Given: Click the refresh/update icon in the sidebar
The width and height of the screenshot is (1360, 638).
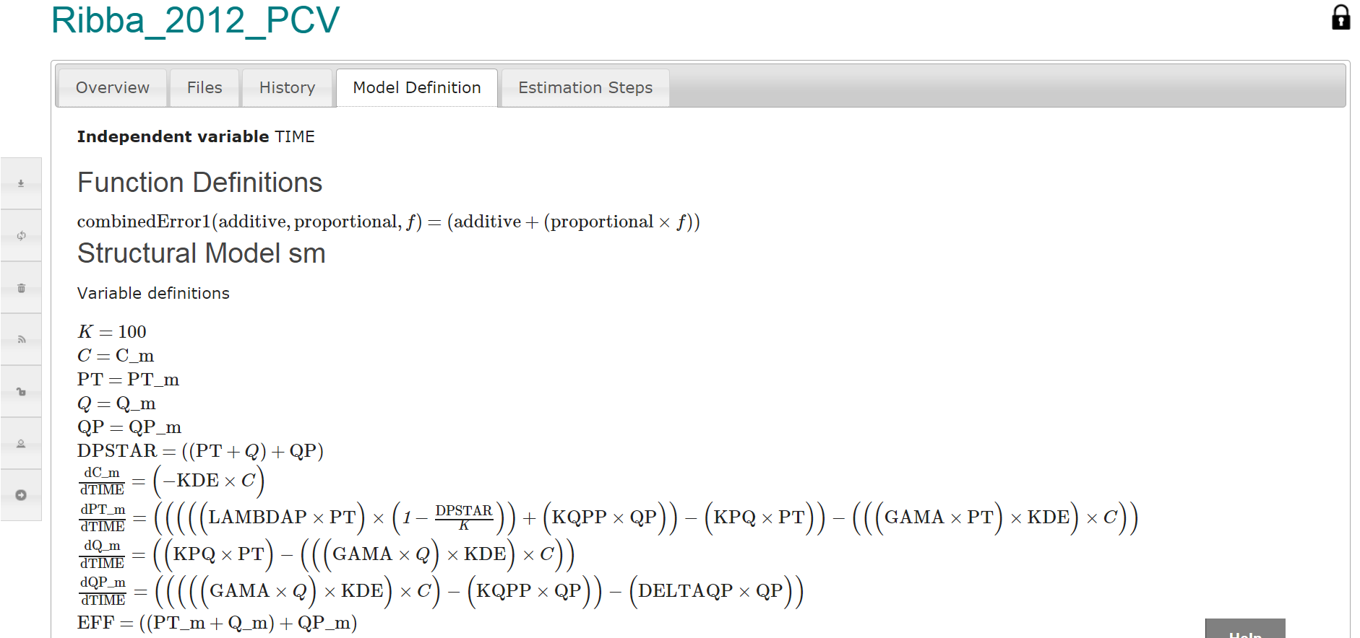Looking at the screenshot, I should click(x=21, y=235).
